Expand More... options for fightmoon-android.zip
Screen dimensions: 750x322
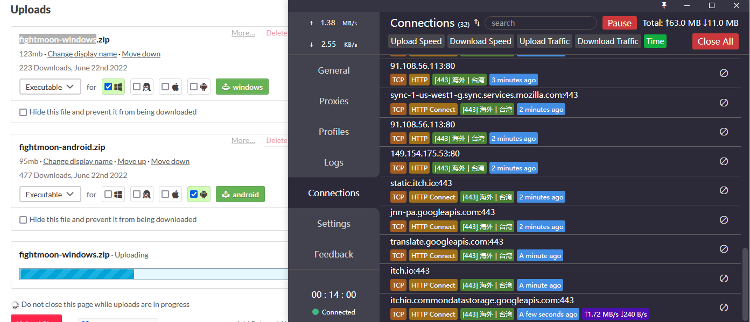243,140
